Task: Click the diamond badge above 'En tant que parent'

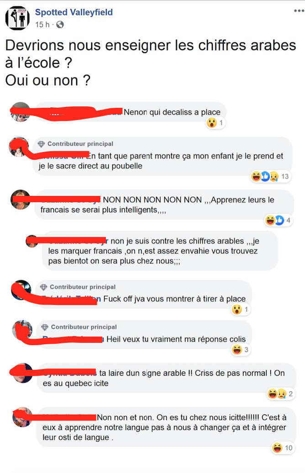Action: [x=42, y=144]
